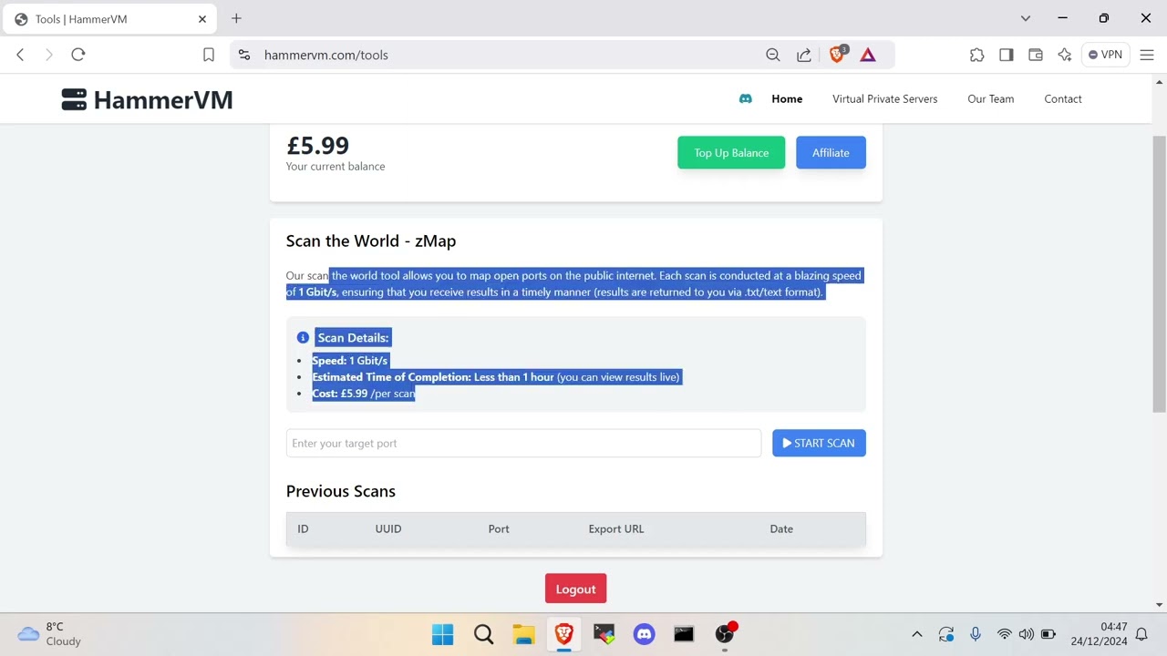This screenshot has width=1167, height=656.
Task: Open Windows Start menu
Action: click(x=443, y=634)
